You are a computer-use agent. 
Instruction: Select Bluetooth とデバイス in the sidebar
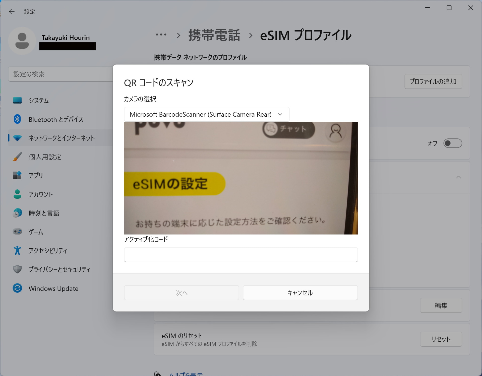[x=56, y=119]
